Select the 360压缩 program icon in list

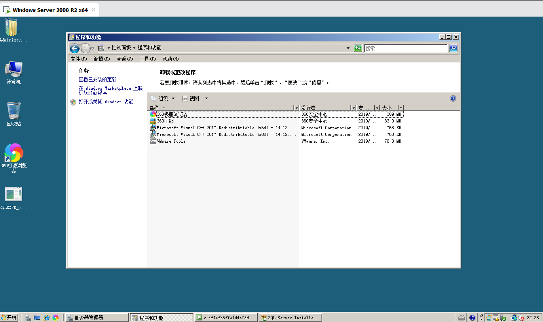click(x=153, y=121)
